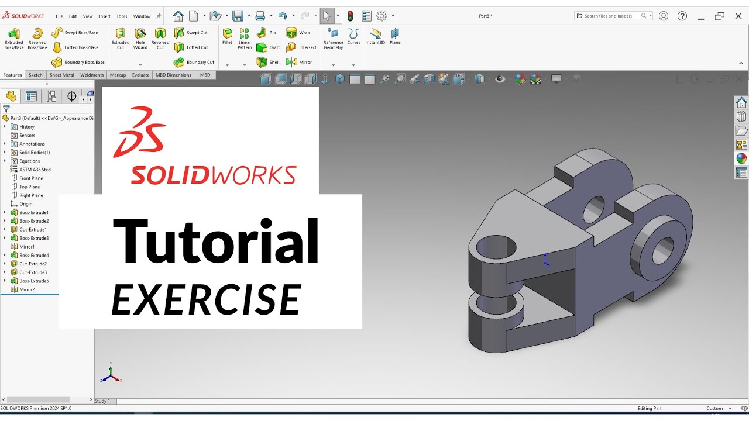Choose the Lofted Cut feature
The height and width of the screenshot is (421, 749).
tap(191, 47)
